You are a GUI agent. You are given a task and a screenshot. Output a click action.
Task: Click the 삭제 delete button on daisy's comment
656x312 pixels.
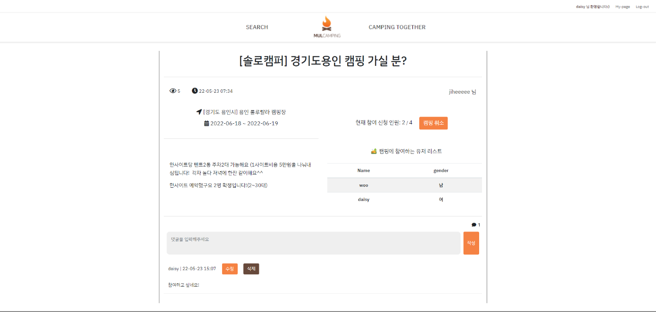(x=251, y=269)
